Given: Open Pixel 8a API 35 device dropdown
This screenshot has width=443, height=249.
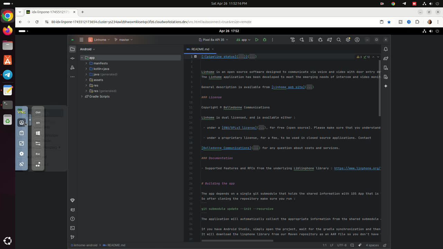Looking at the screenshot, I should (213, 40).
